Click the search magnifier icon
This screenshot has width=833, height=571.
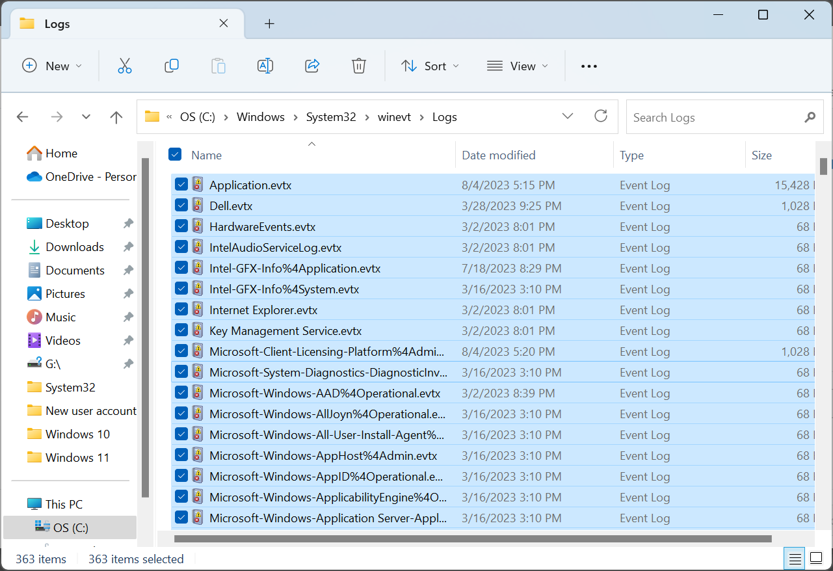810,118
